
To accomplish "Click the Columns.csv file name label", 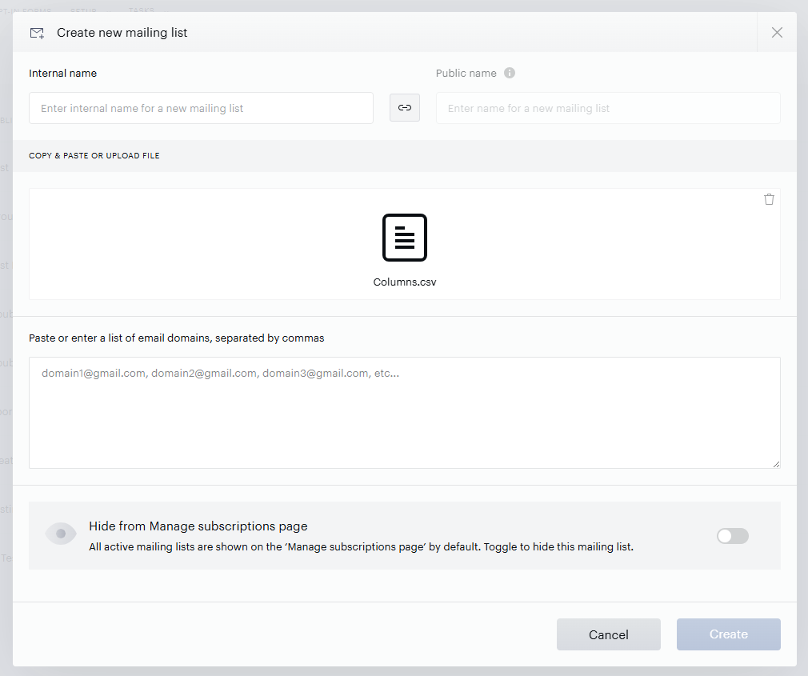I will point(405,282).
